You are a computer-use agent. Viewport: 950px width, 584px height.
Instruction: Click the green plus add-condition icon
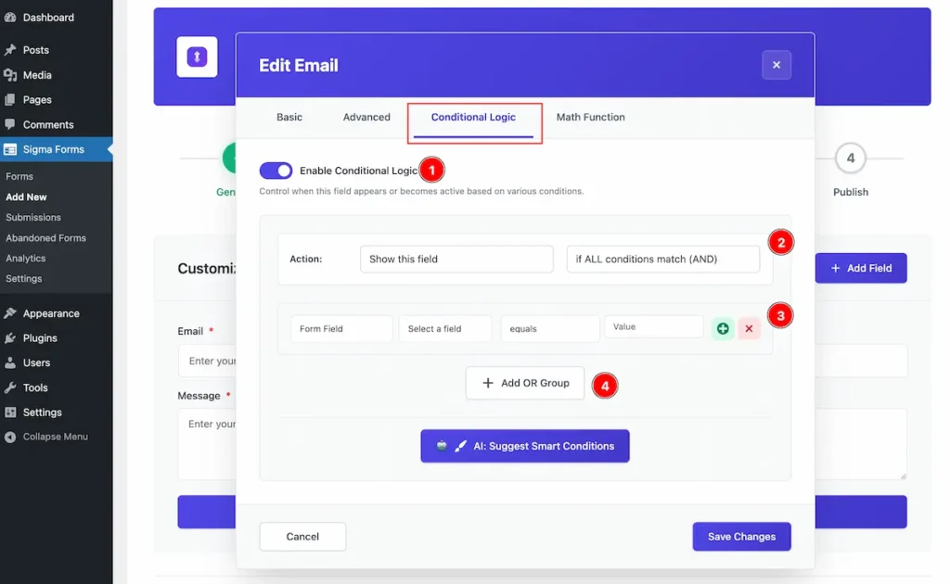click(723, 328)
